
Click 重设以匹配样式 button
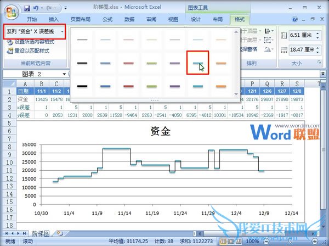point(28,51)
